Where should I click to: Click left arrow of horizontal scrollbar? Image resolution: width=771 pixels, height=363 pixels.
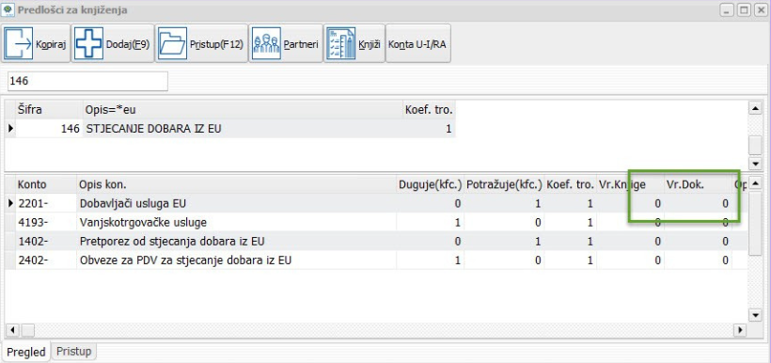(x=13, y=329)
